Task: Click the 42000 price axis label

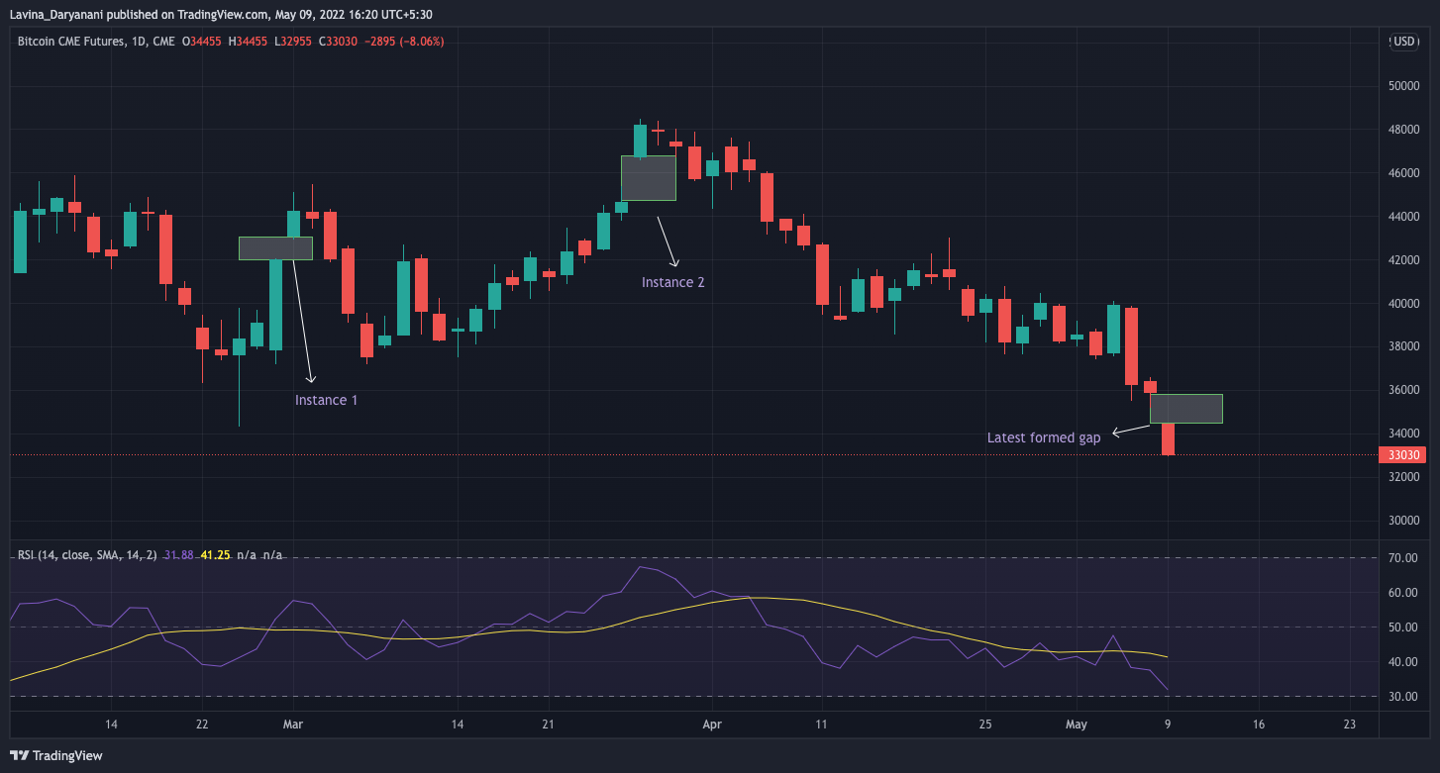Action: coord(1402,260)
